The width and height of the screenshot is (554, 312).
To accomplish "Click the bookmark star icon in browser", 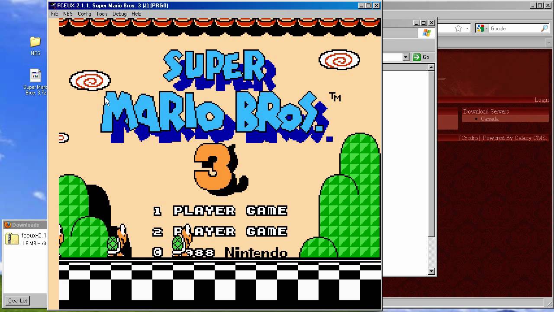I will [458, 28].
